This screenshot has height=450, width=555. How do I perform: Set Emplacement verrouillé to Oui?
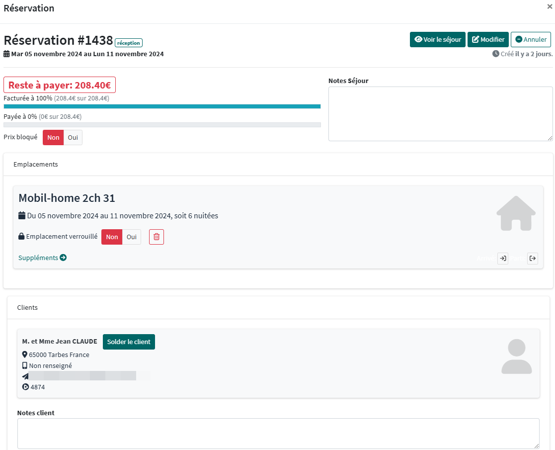pyautogui.click(x=132, y=237)
